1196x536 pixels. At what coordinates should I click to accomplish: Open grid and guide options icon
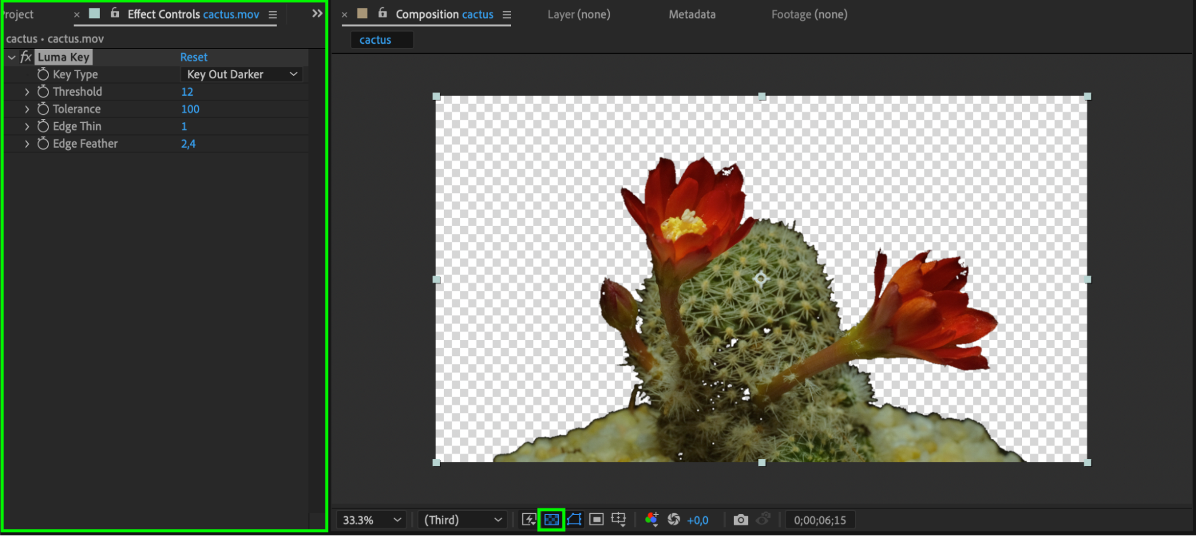point(619,519)
